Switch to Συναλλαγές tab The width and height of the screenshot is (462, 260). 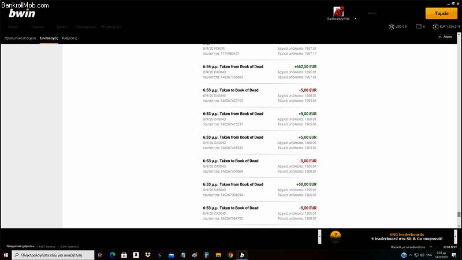coord(49,38)
